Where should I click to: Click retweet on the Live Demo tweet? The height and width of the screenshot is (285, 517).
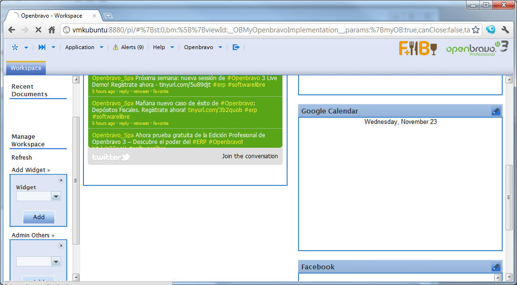(x=141, y=91)
